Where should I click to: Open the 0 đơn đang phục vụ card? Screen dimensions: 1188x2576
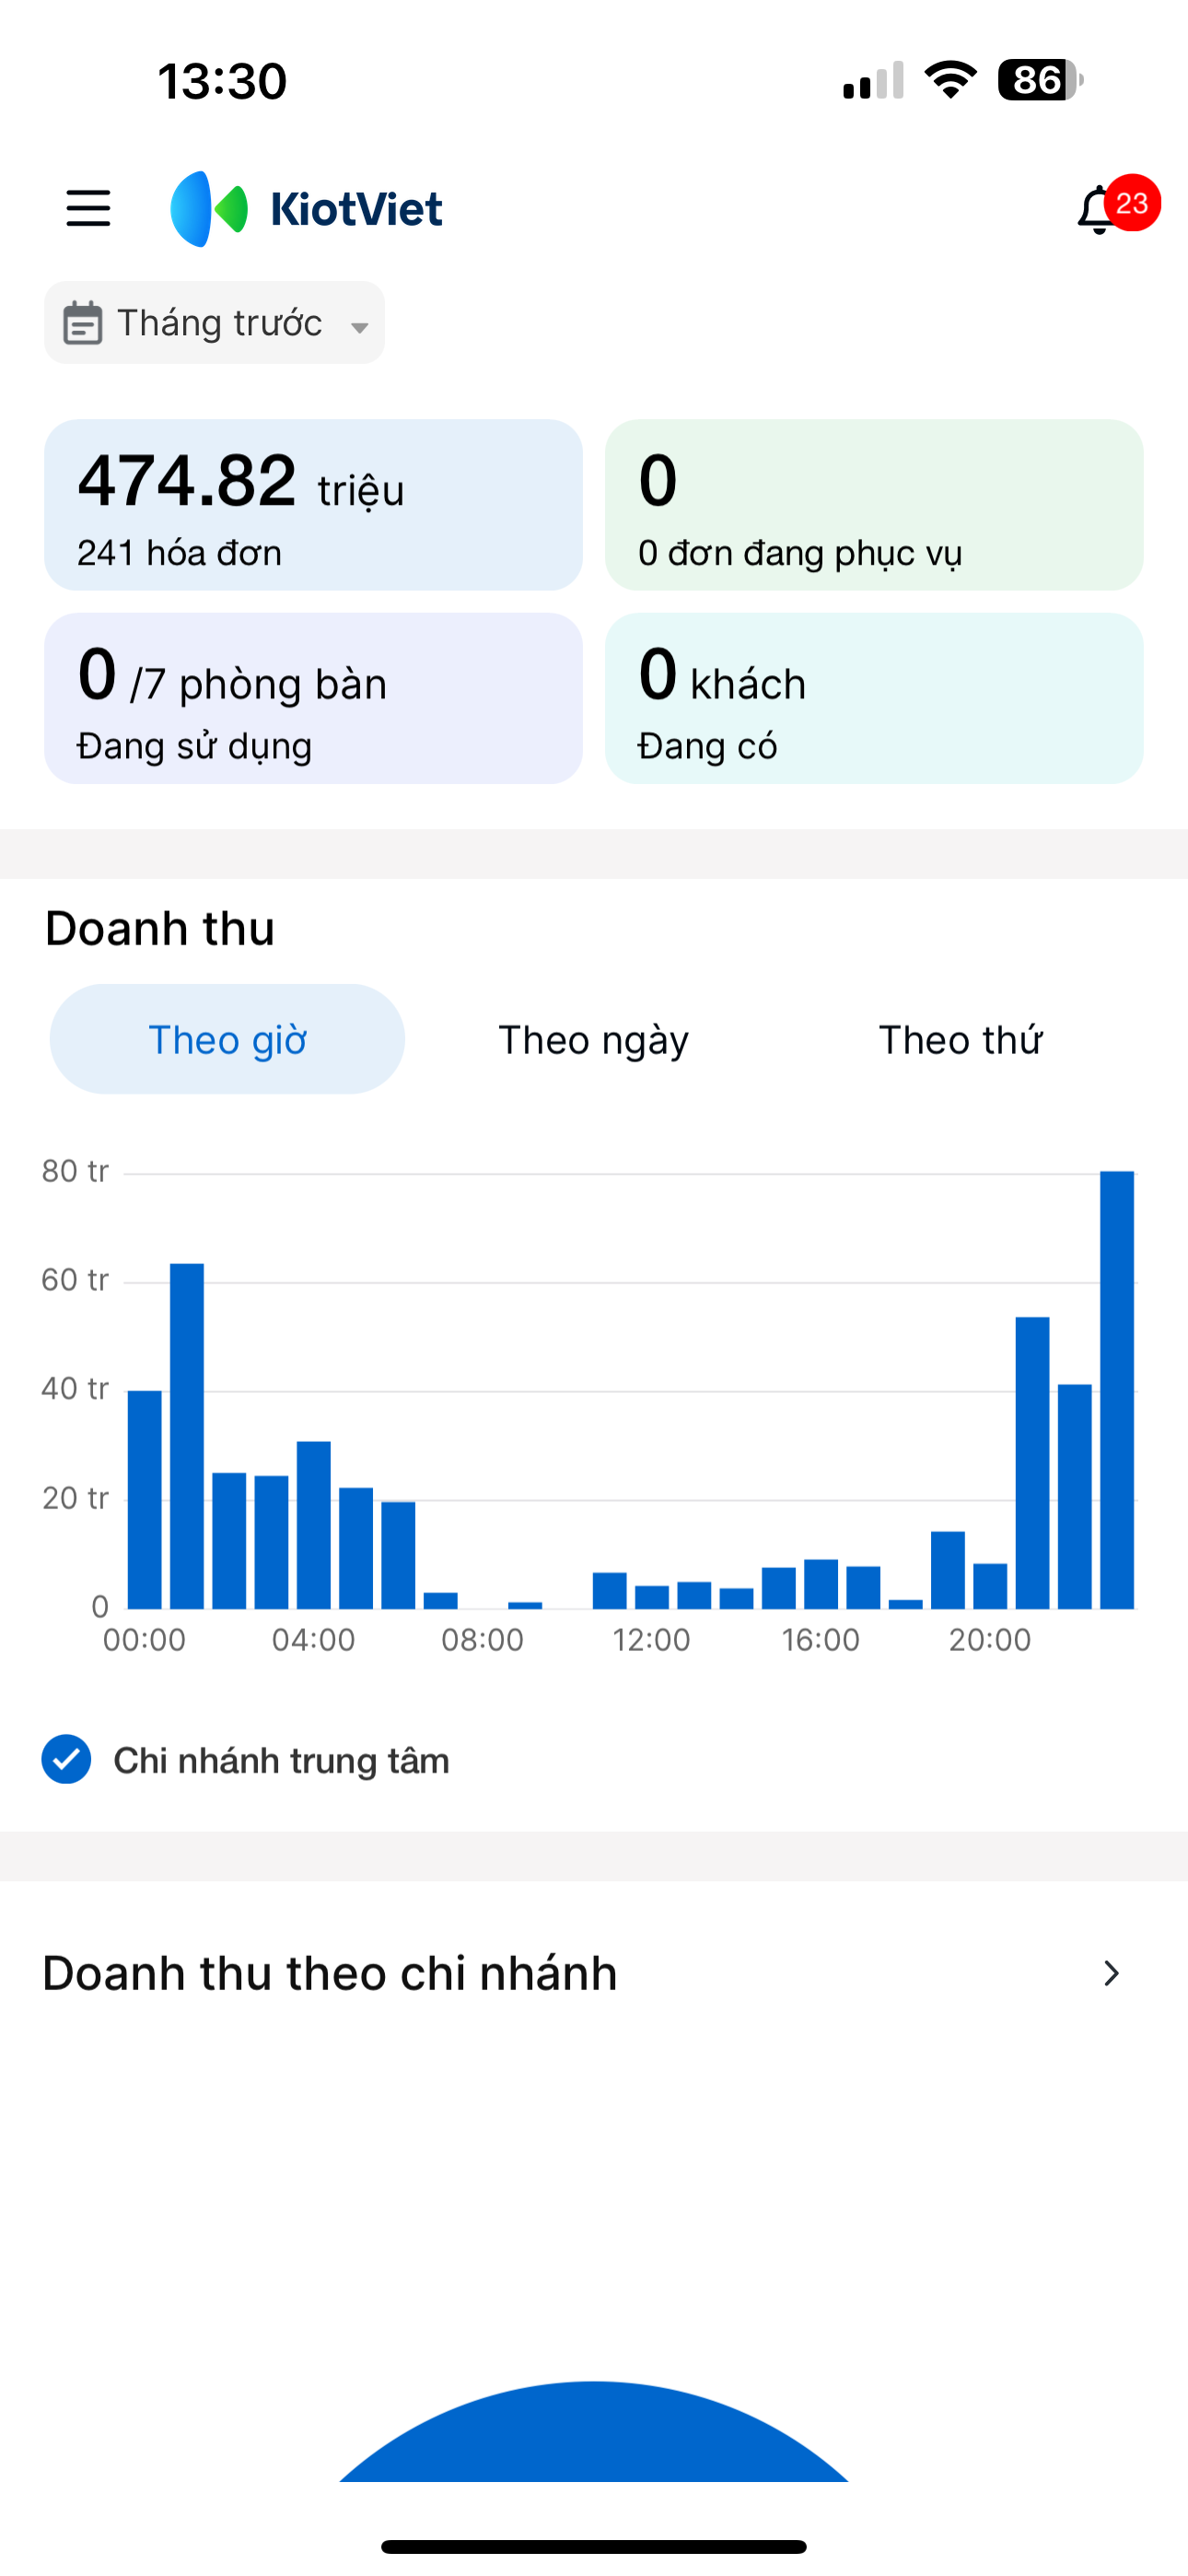tap(874, 505)
